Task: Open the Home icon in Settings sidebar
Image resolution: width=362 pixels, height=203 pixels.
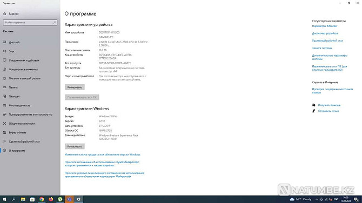Action: [5, 13]
